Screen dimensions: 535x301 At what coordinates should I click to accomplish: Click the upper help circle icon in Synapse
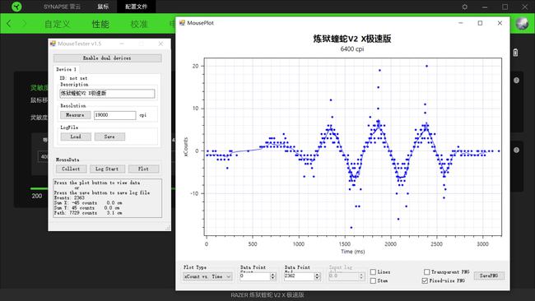coord(516,81)
